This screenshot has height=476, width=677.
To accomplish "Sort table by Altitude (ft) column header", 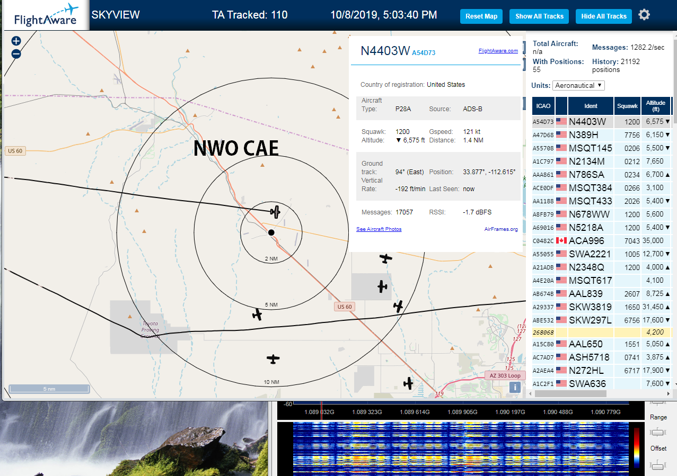I will click(x=656, y=106).
